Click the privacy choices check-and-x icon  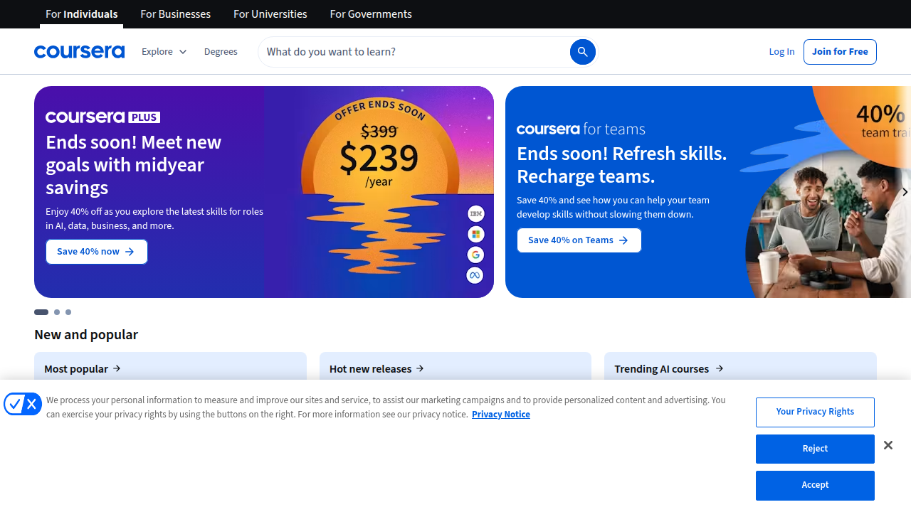tap(23, 404)
